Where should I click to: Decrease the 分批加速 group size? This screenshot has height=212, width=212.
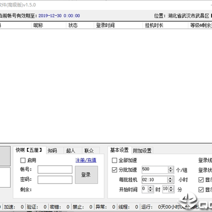[171, 171]
